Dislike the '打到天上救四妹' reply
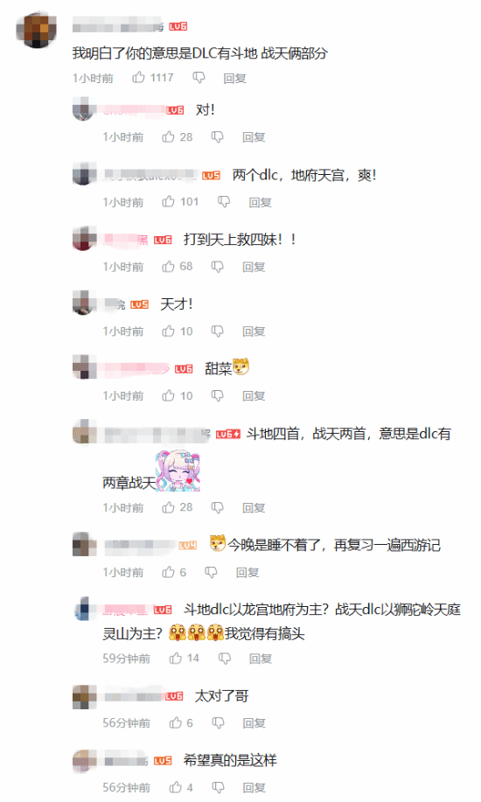 coord(218,267)
